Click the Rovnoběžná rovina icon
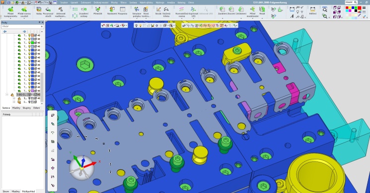The width and height of the screenshot is (370, 193). (181, 9)
